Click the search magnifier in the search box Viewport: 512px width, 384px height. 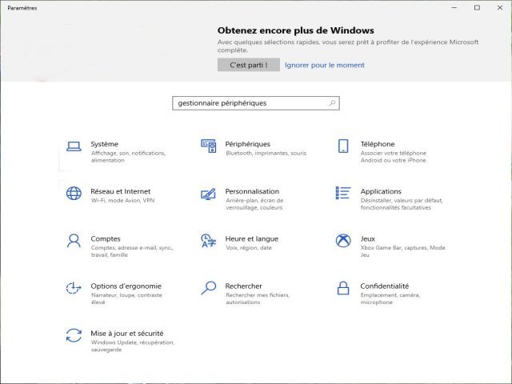[332, 103]
